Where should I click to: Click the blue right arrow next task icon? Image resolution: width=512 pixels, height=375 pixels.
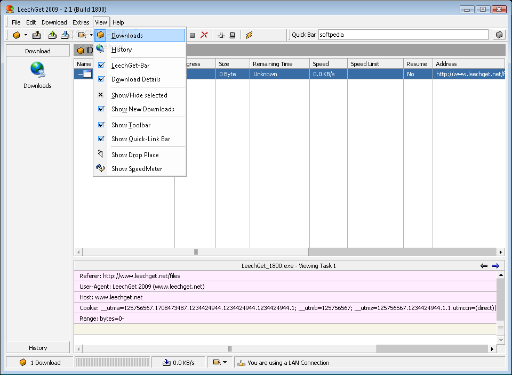pos(495,266)
